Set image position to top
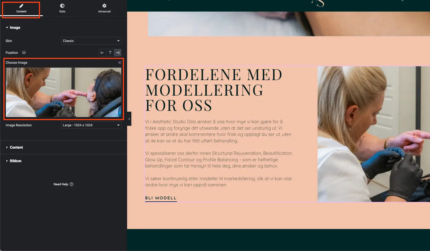The height and width of the screenshot is (251, 430). pos(110,53)
